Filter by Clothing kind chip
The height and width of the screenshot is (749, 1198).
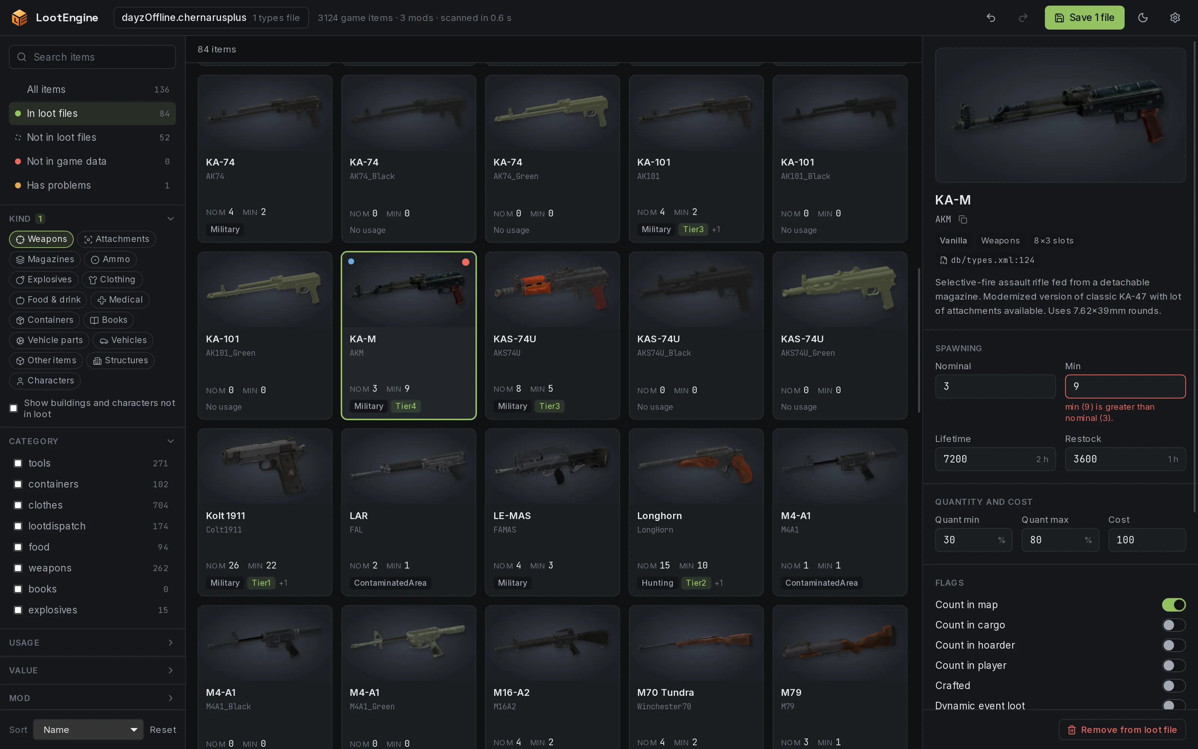(112, 280)
